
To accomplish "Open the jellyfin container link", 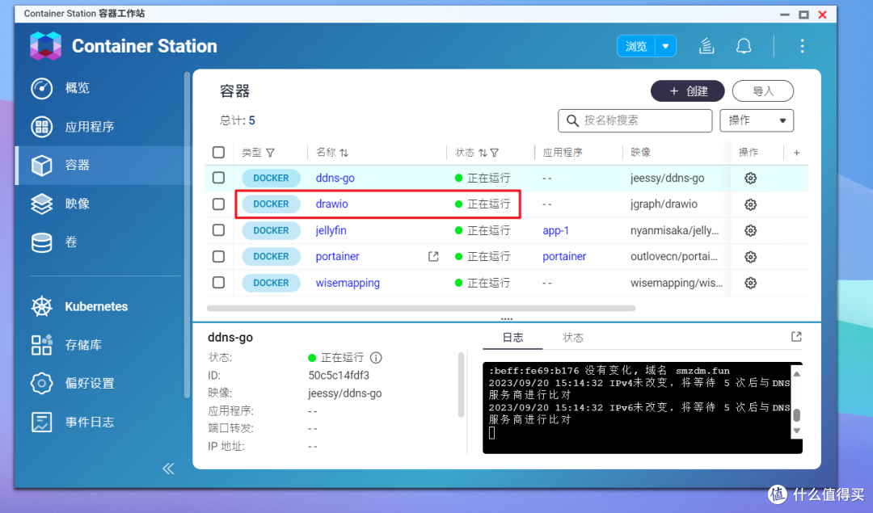I will tap(331, 230).
